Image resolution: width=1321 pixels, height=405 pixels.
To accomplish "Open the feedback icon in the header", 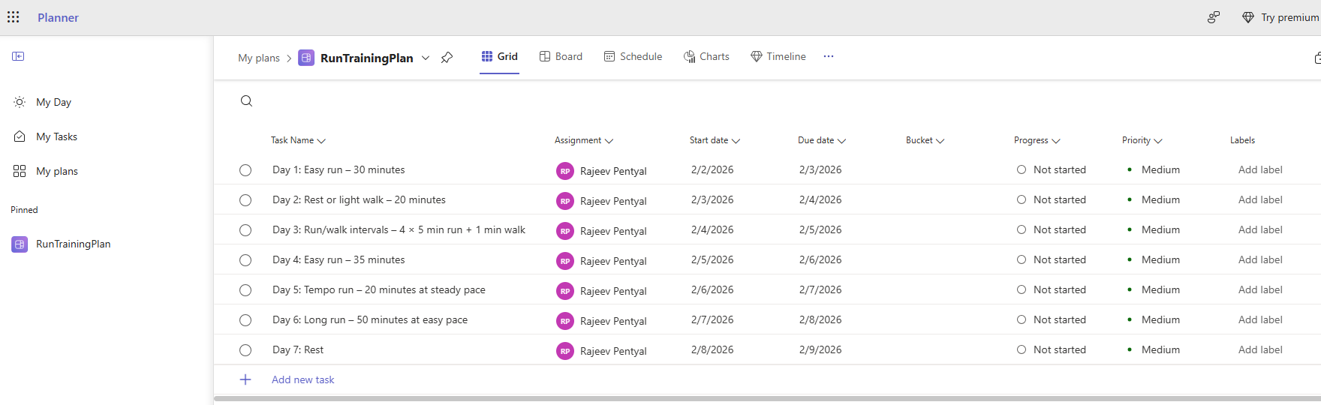I will point(1213,17).
